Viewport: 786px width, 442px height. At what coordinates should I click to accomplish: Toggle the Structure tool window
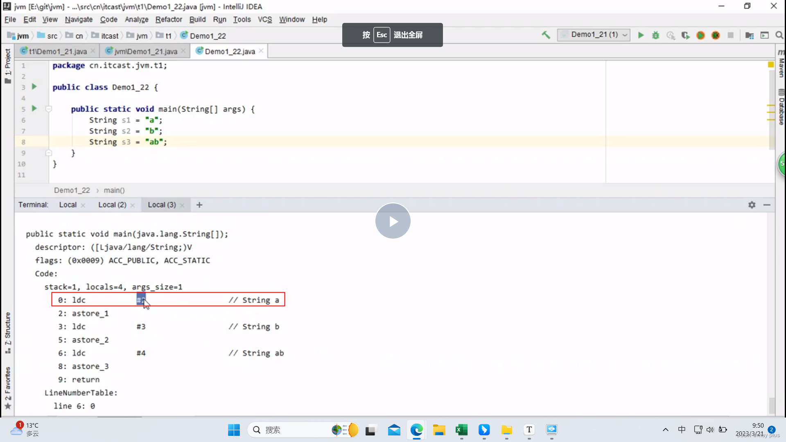click(x=7, y=332)
